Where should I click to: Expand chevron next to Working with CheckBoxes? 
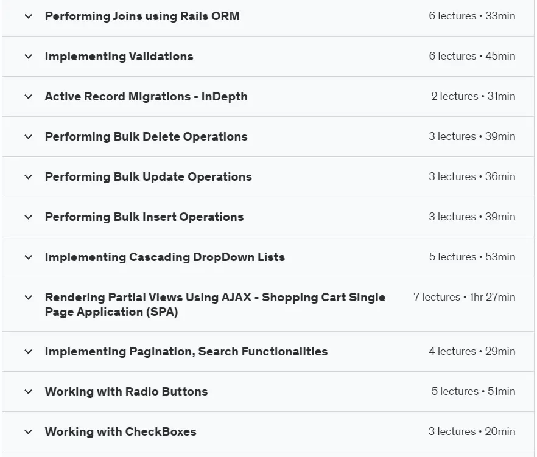29,431
